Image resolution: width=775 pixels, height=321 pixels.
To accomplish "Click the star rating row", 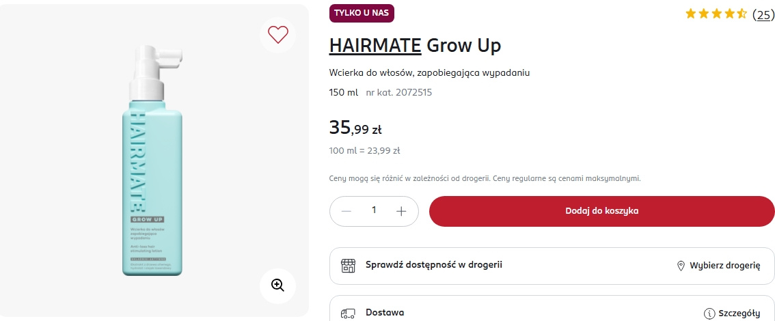I will coord(716,14).
